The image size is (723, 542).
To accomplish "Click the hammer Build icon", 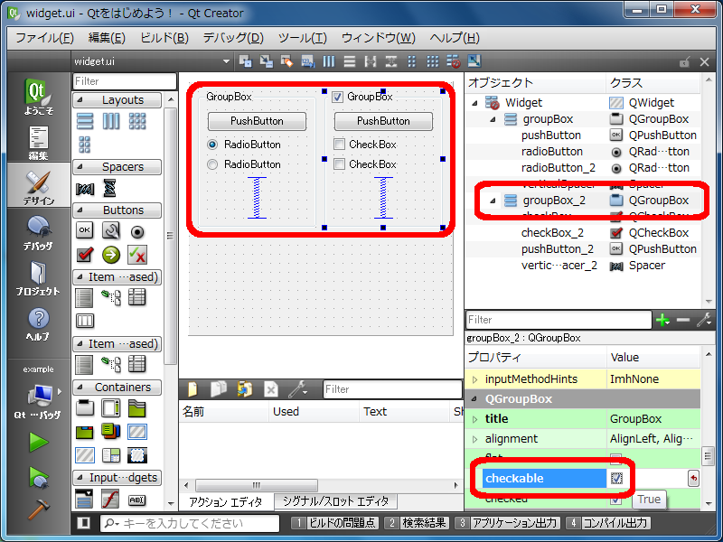I will point(38,510).
